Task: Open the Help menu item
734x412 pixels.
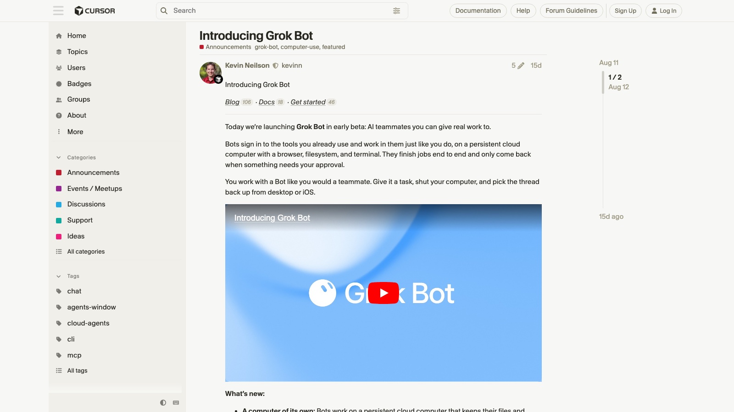Action: click(523, 11)
